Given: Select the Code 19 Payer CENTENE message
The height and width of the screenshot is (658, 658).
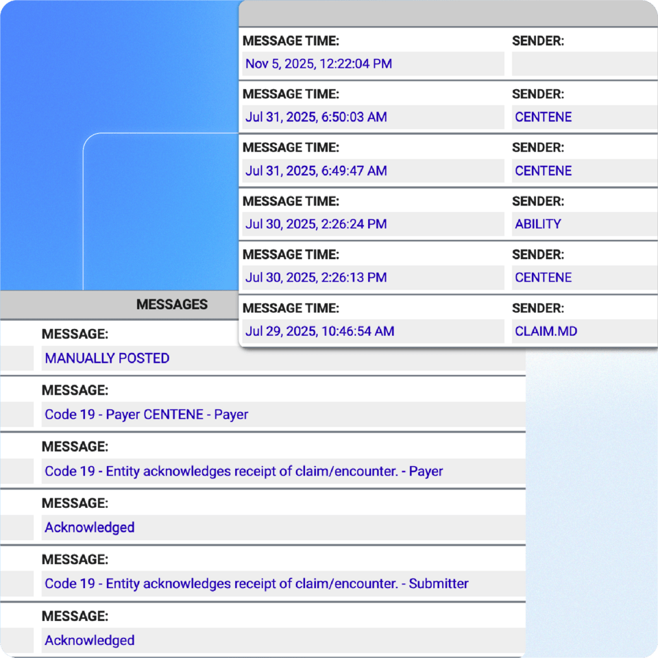Looking at the screenshot, I should pos(146,415).
